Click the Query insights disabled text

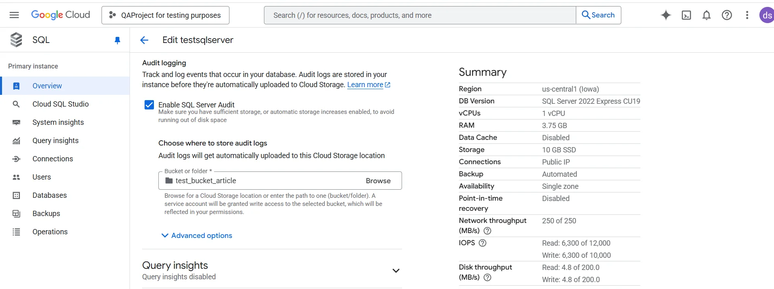tap(179, 277)
